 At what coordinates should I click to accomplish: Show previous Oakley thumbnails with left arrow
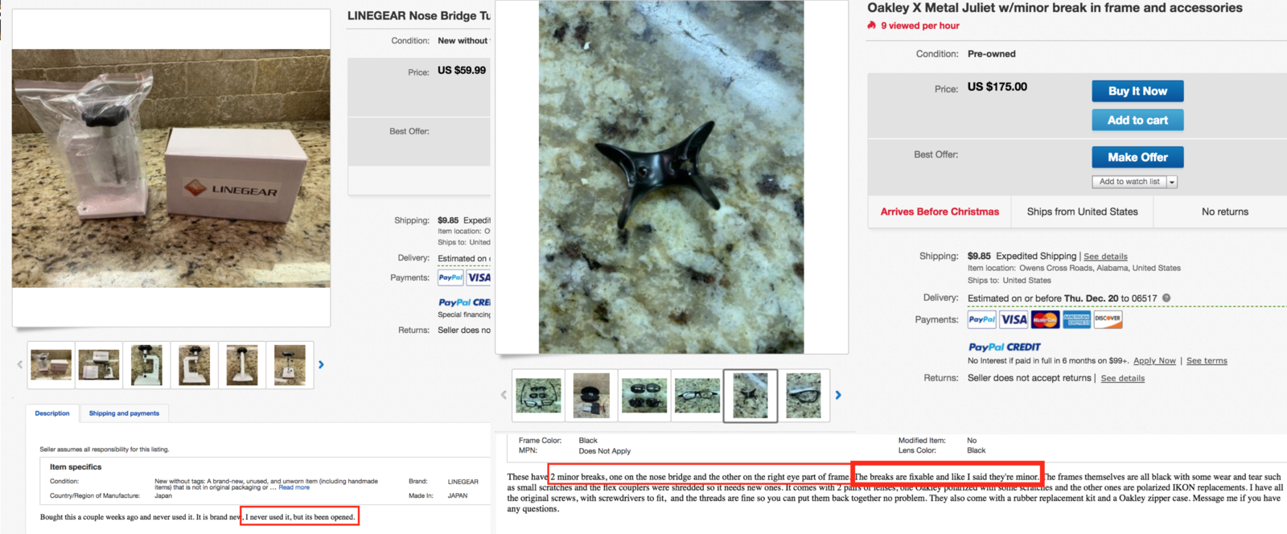504,395
